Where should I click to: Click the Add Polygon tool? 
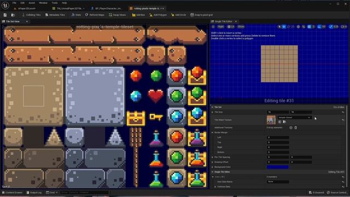pos(158,15)
